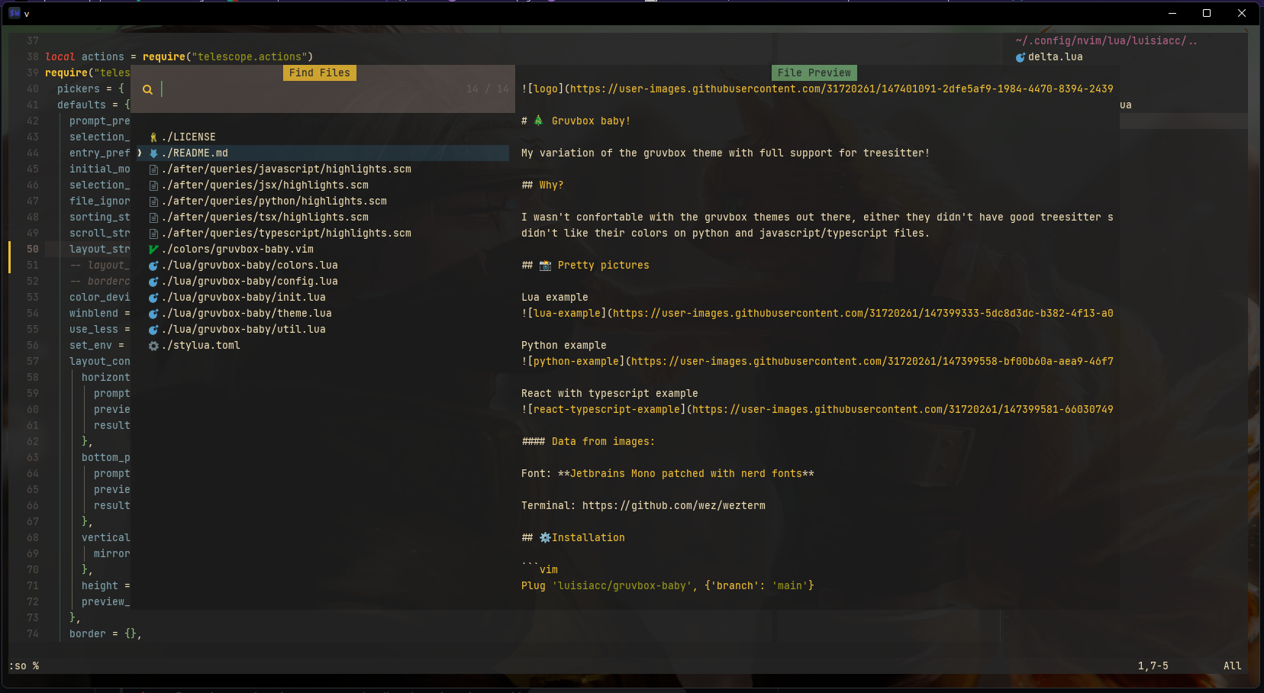This screenshot has width=1264, height=693.
Task: Open the logo image URL in preview
Action: pyautogui.click(x=842, y=89)
